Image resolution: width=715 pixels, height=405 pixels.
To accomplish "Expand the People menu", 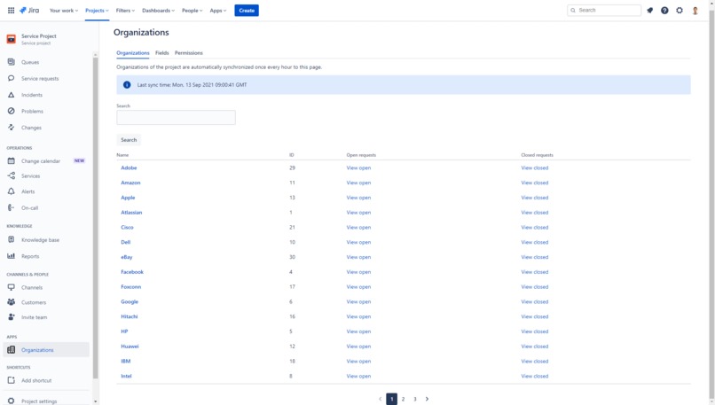I will point(192,11).
